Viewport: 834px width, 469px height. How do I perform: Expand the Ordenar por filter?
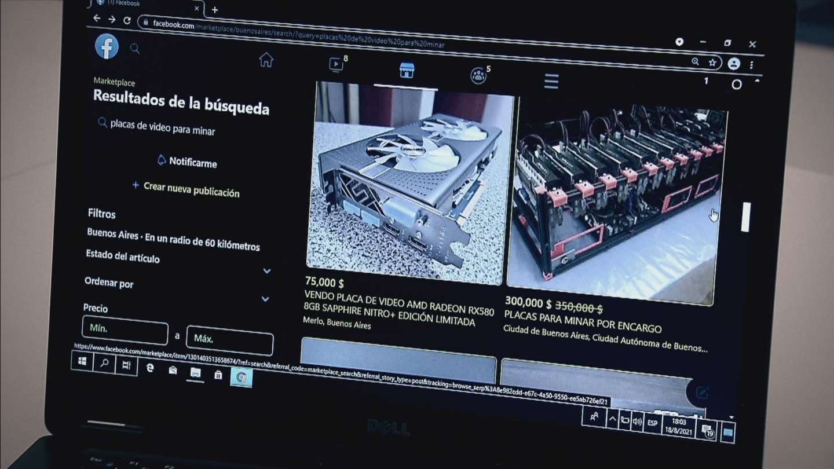pyautogui.click(x=177, y=291)
